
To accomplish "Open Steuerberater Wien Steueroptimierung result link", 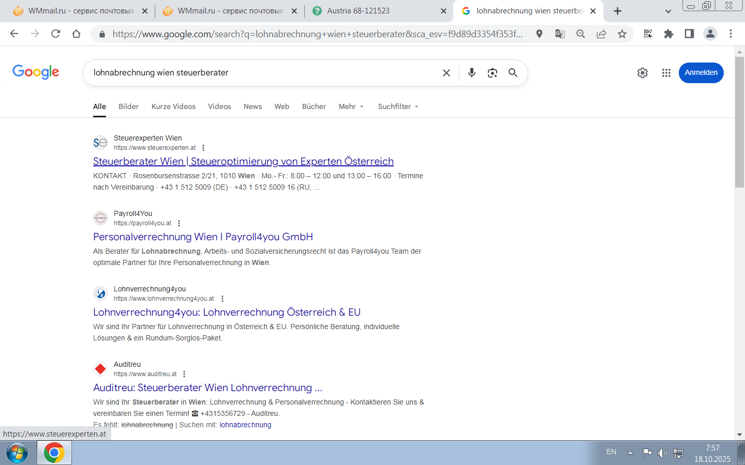I will click(x=243, y=161).
